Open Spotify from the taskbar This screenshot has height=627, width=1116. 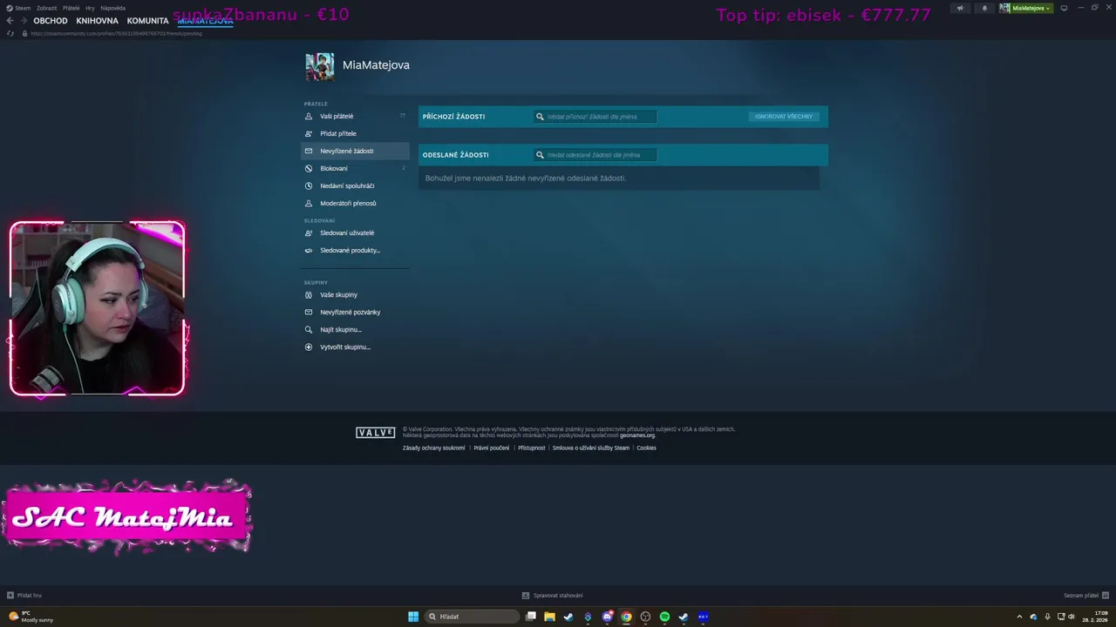(x=664, y=617)
